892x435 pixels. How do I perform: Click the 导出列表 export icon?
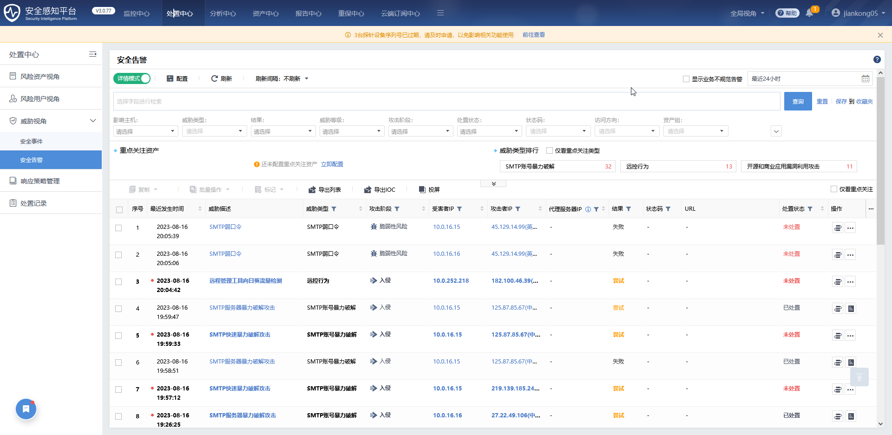[x=312, y=189]
